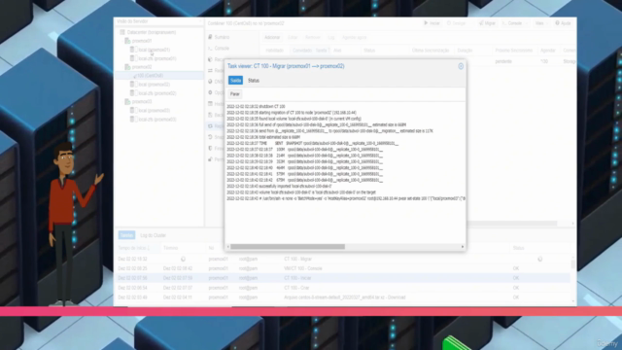Click the Rede network arrows icon

210,71
